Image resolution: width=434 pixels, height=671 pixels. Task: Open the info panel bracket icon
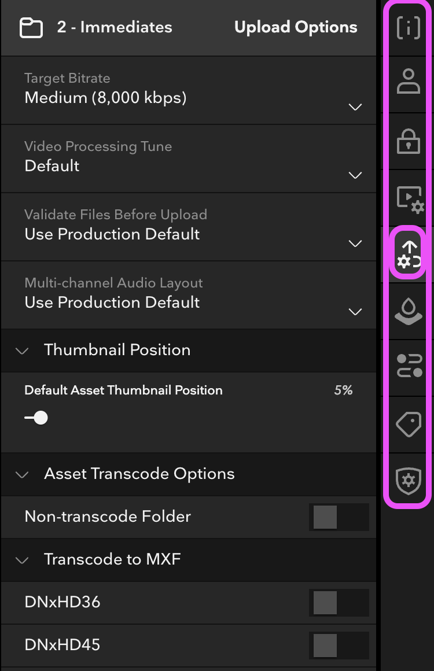409,28
